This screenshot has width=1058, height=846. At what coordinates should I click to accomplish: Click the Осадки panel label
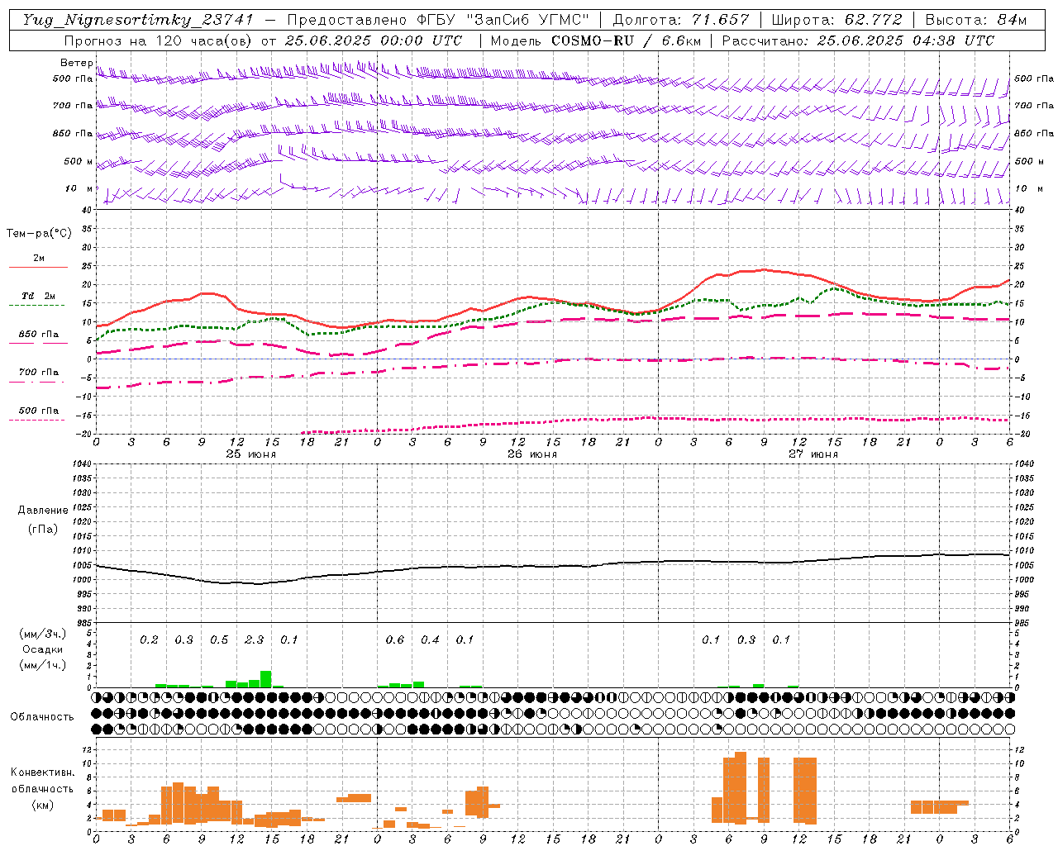(x=42, y=649)
